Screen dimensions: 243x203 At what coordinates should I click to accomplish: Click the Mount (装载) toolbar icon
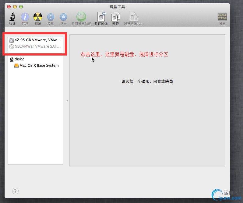click(51, 17)
